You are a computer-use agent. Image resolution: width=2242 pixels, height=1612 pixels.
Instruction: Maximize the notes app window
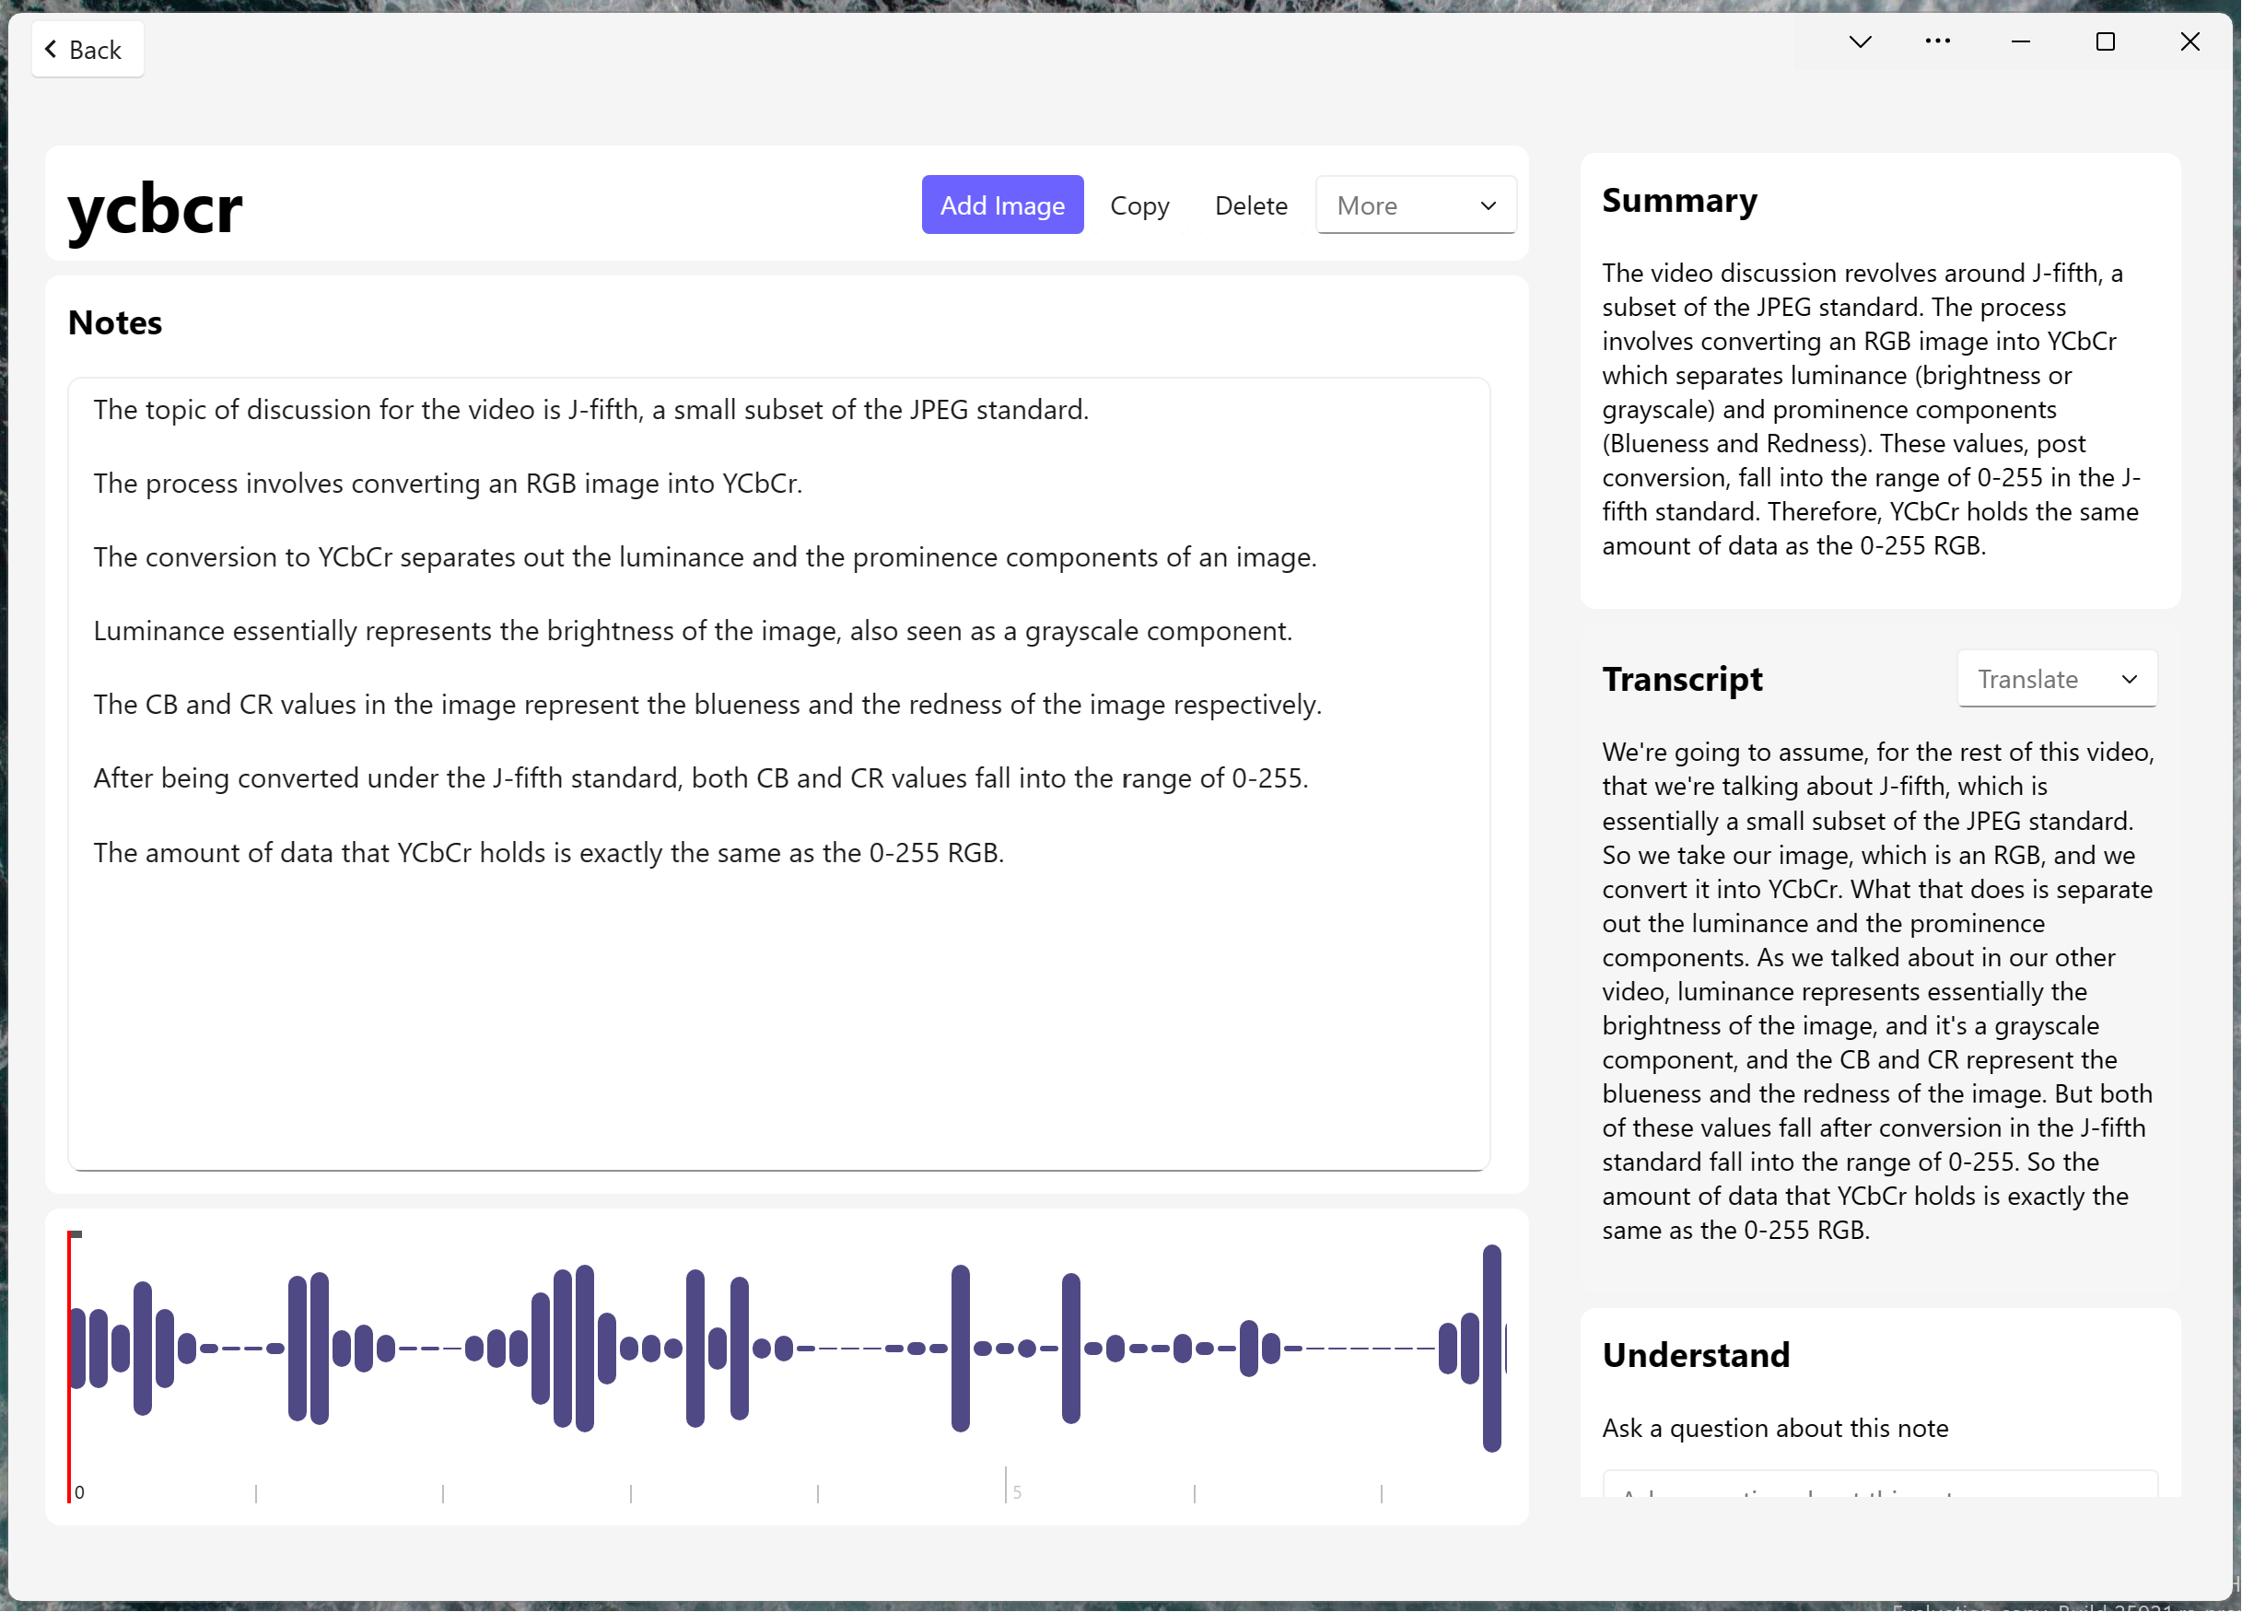[2105, 41]
